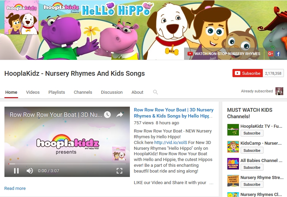Click the subscriber count 2,178,358
This screenshot has height=197, width=287.
tap(273, 73)
